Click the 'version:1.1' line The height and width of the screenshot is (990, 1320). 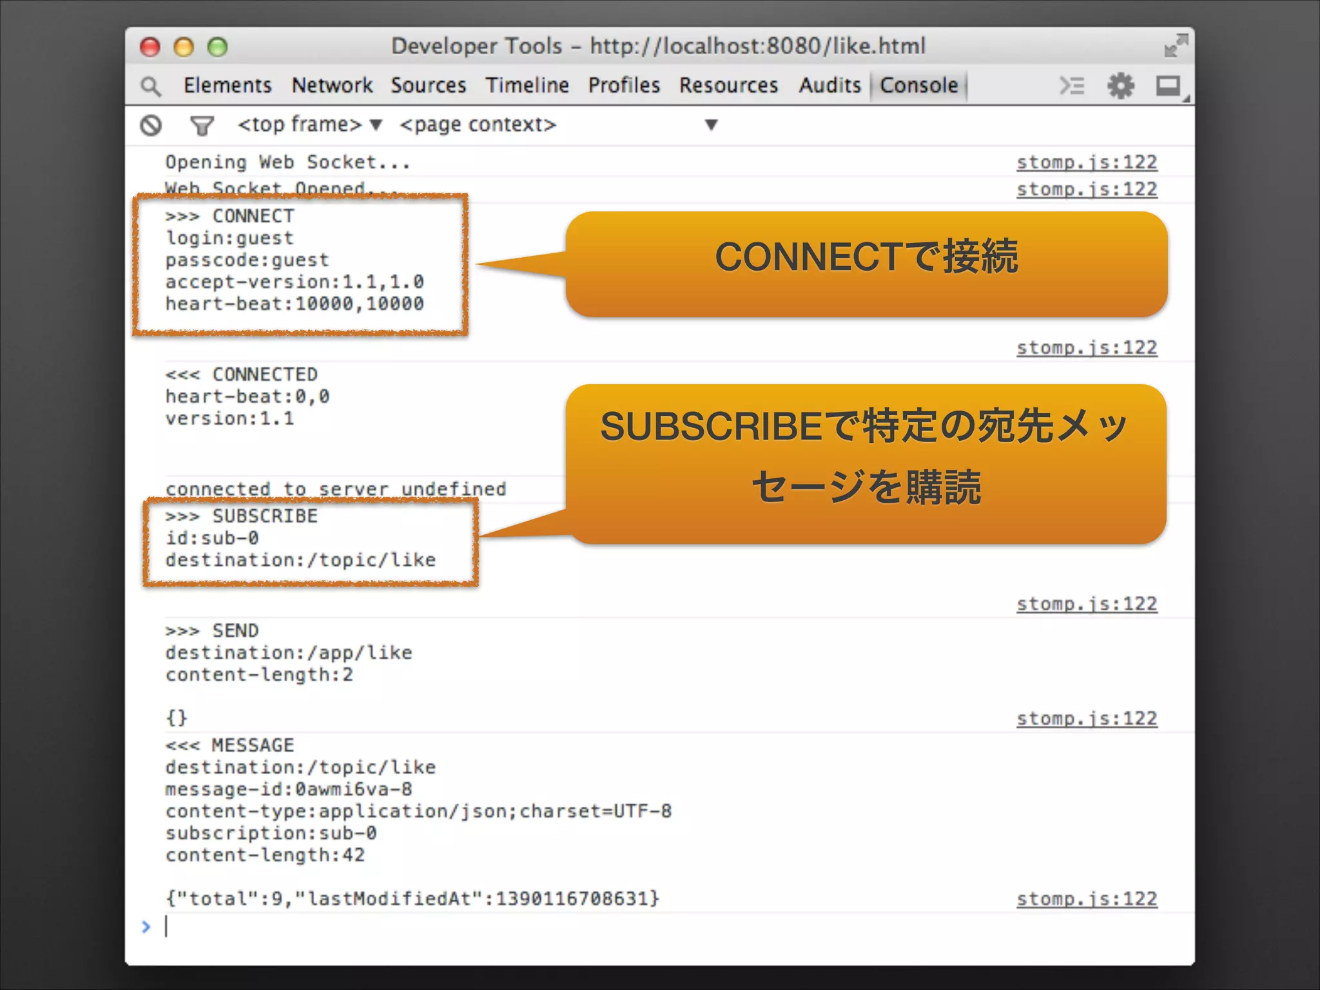229,419
